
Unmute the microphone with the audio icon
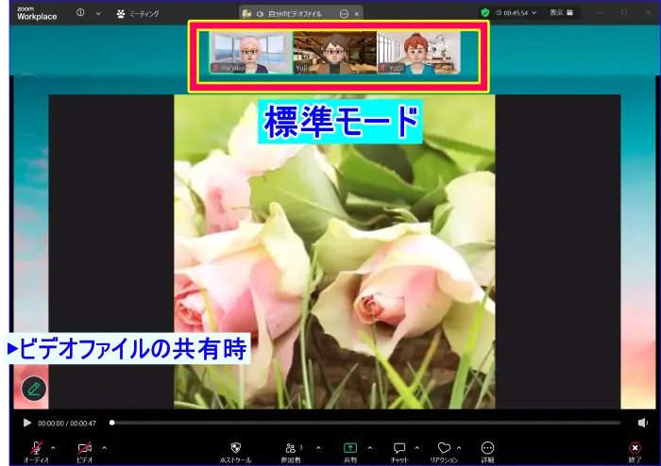tap(36, 447)
